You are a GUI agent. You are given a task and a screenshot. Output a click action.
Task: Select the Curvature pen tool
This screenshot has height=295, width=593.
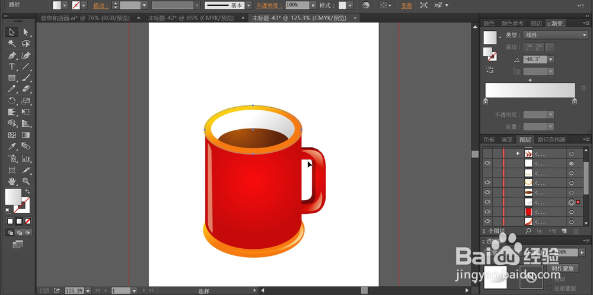[25, 56]
